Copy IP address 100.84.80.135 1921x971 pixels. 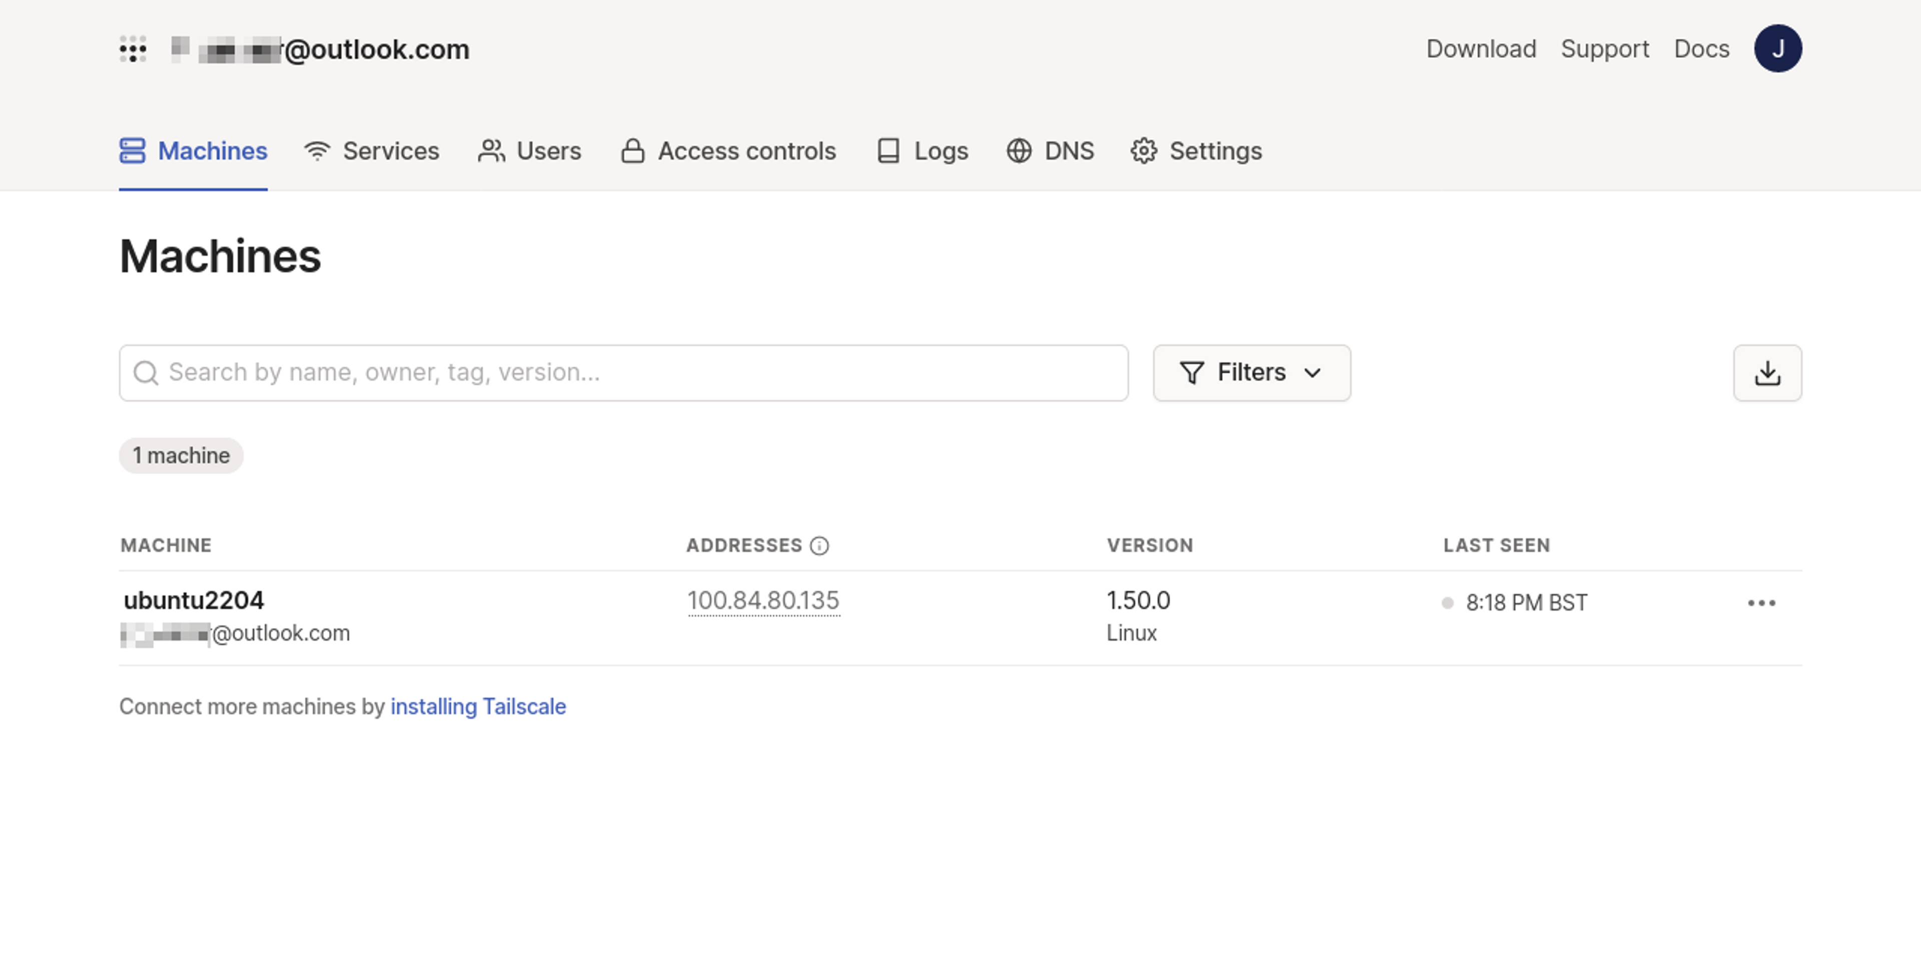tap(763, 600)
